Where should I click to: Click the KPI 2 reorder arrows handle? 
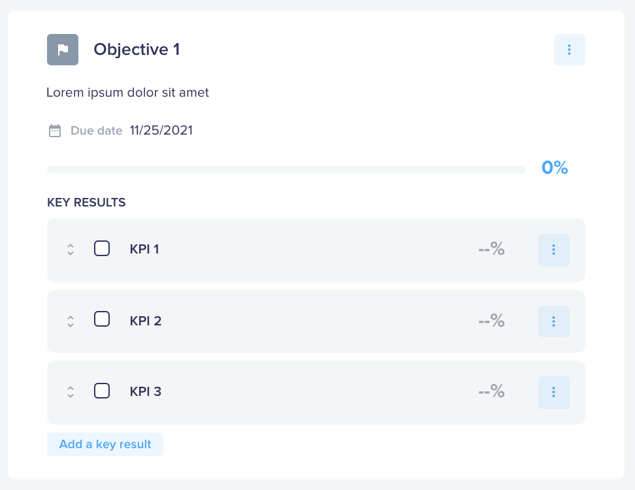(71, 321)
